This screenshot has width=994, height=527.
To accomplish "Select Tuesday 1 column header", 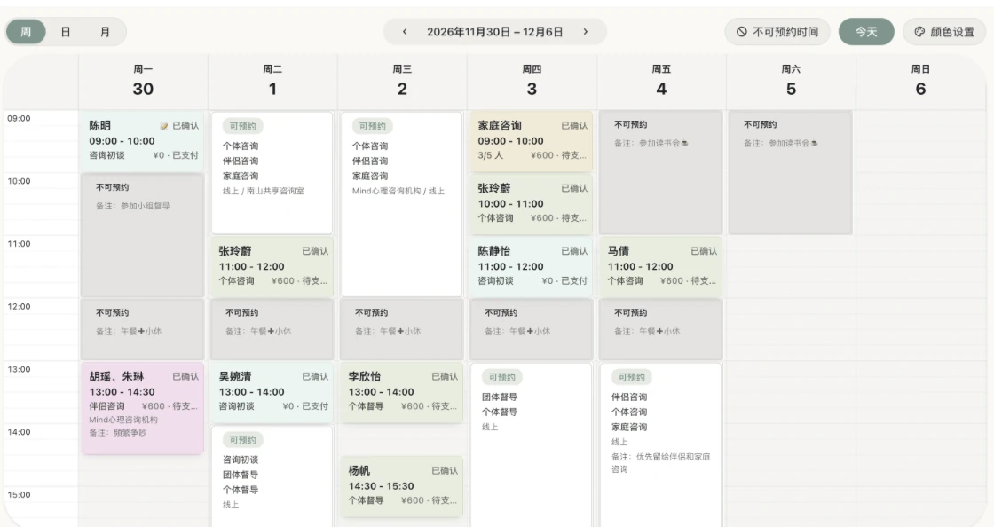I will point(272,81).
